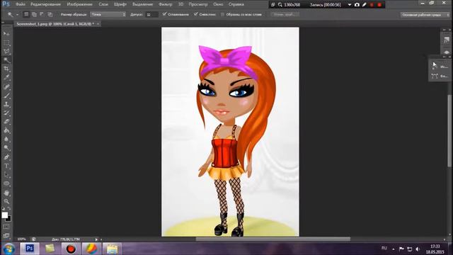Open the Слои menu
This screenshot has width=453, height=255.
click(x=103, y=4)
